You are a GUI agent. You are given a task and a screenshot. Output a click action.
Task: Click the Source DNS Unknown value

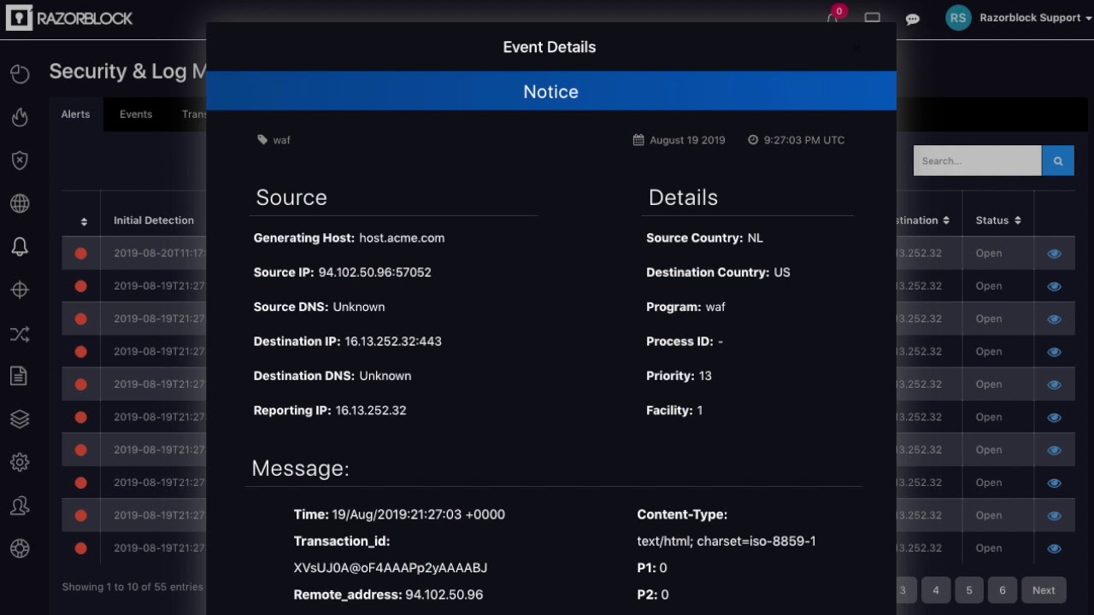[359, 307]
